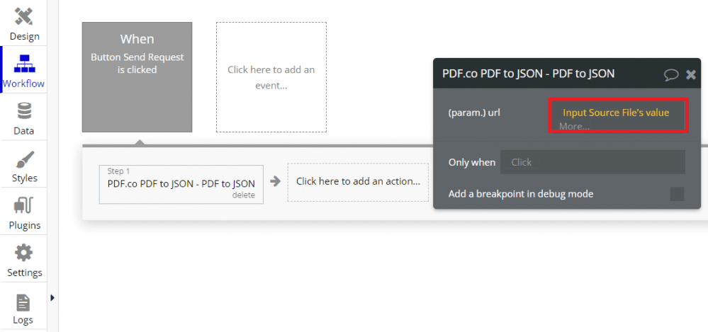Edit Input Source File's value expression
Image resolution: width=708 pixels, height=332 pixels.
point(615,113)
